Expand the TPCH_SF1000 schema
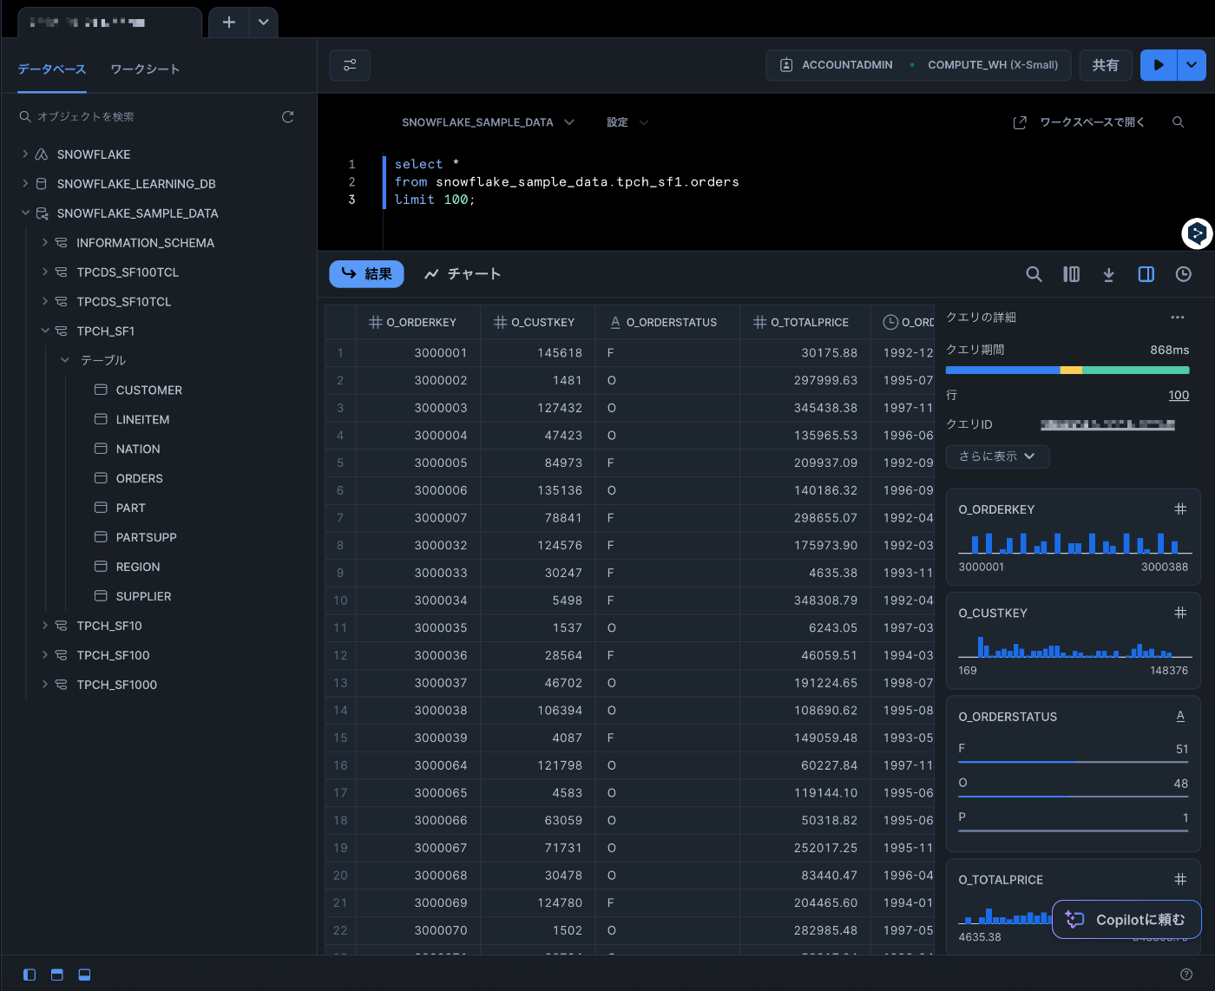 click(x=45, y=685)
